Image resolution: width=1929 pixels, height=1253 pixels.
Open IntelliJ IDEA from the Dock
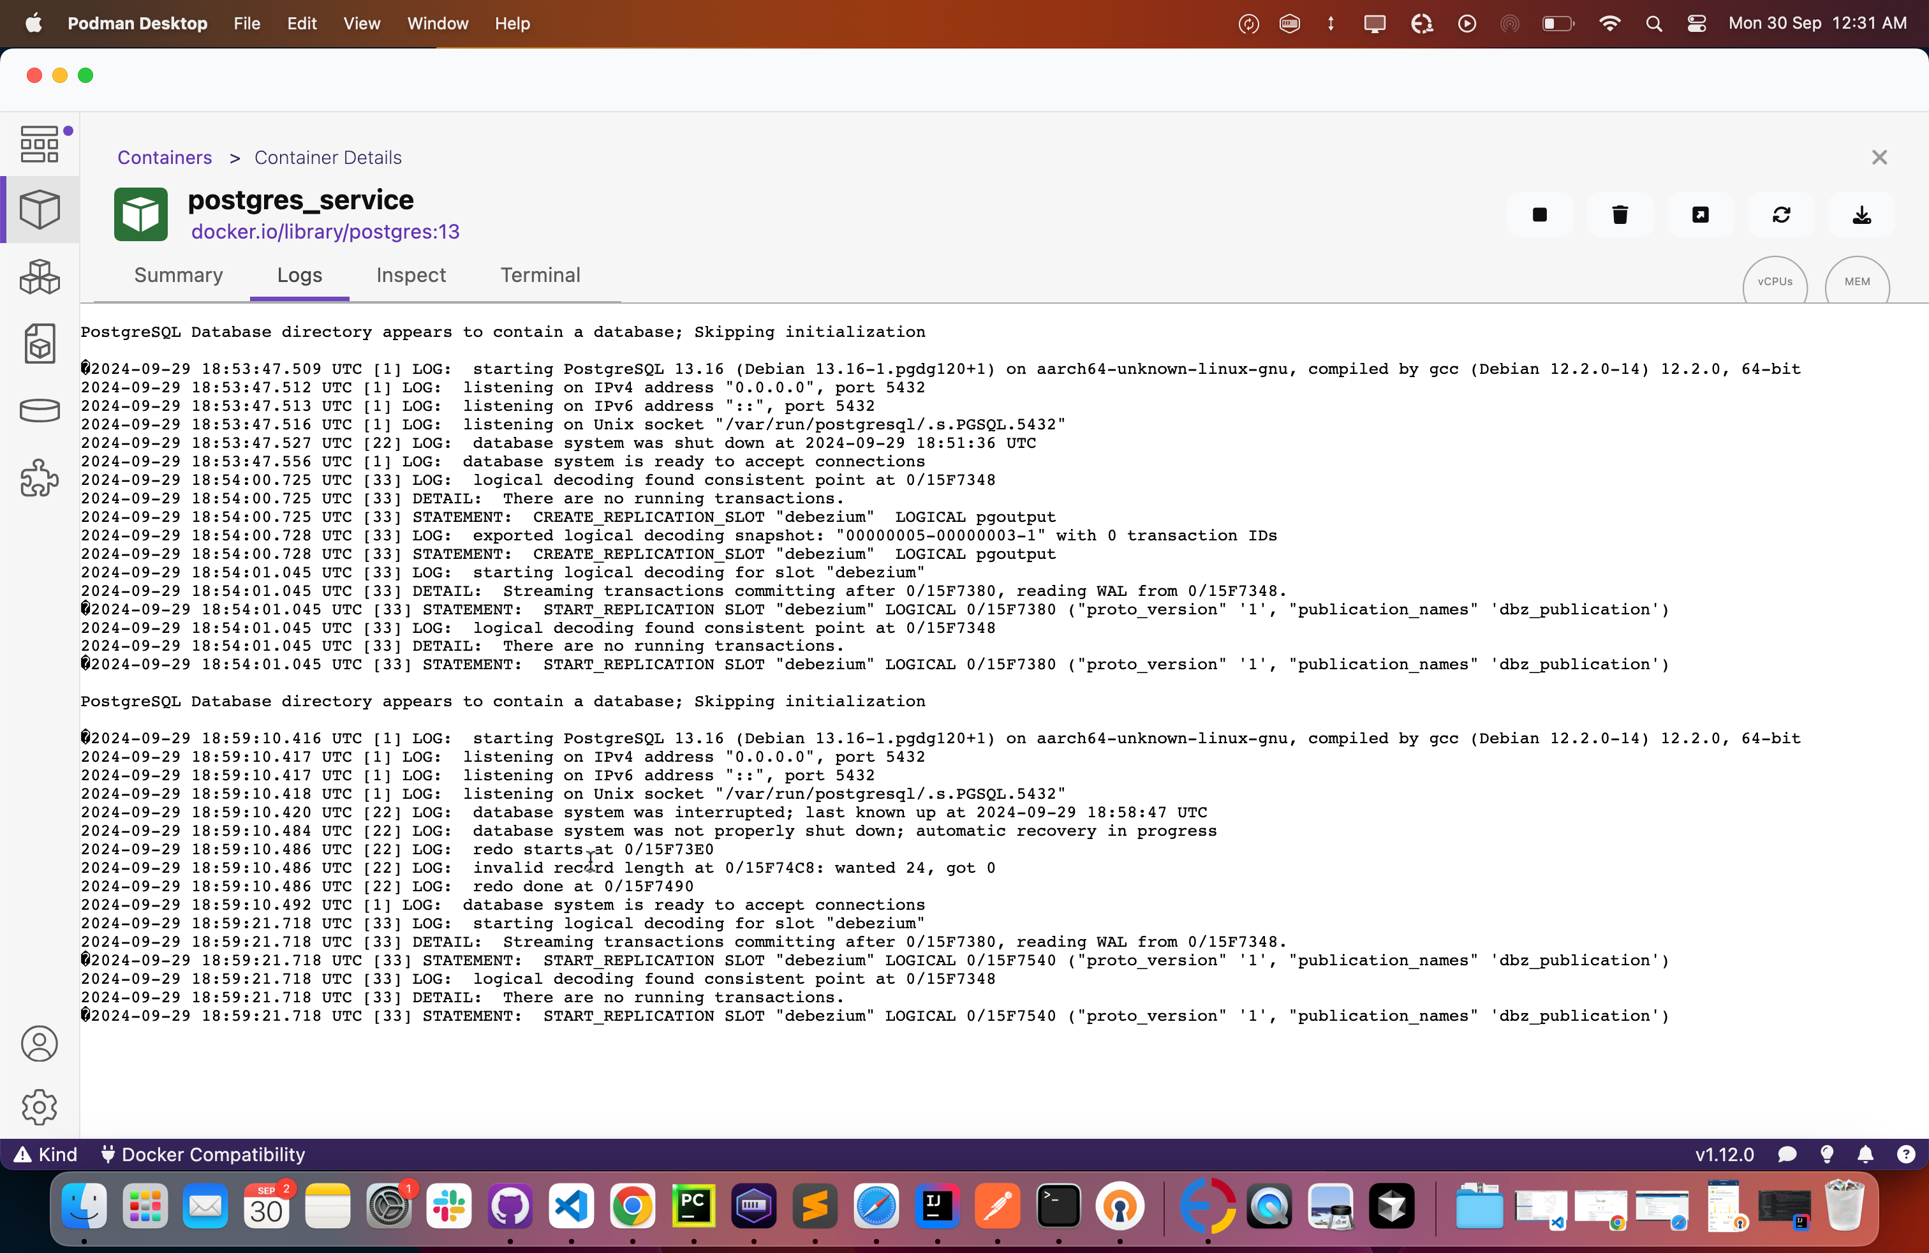coord(938,1207)
